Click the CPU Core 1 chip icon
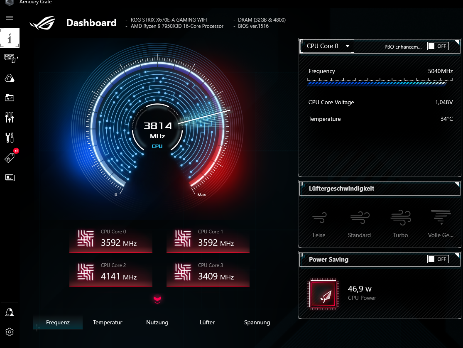This screenshot has width=463, height=348. point(183,238)
